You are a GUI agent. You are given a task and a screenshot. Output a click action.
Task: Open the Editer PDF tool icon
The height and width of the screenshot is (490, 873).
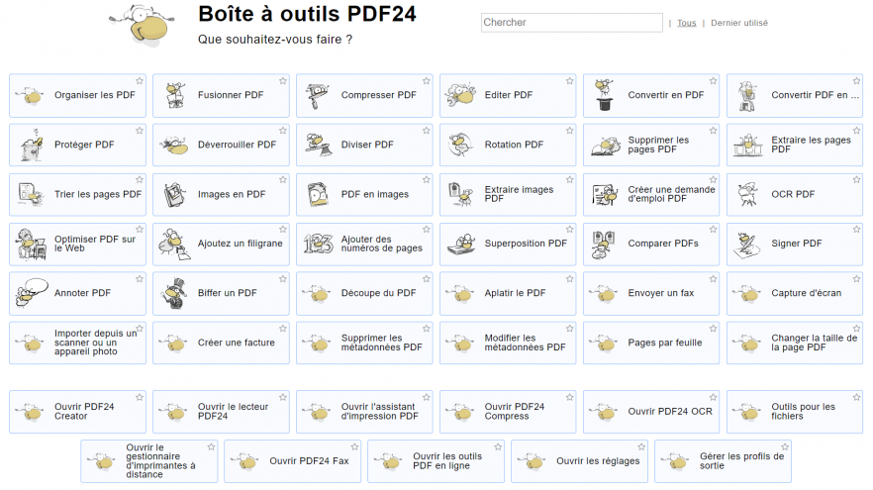coord(461,95)
